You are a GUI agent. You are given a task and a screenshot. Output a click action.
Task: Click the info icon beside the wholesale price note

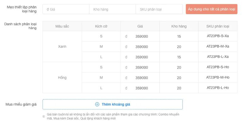coord(44,116)
